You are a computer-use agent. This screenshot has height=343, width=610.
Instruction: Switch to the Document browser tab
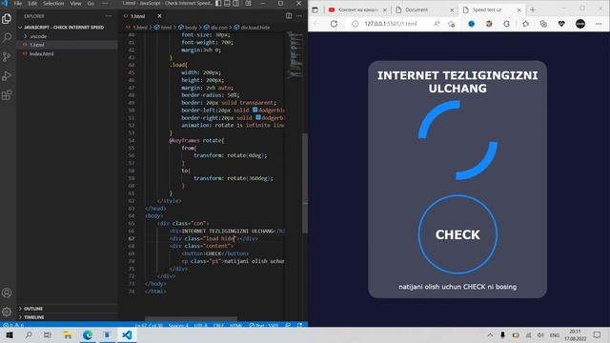point(424,10)
